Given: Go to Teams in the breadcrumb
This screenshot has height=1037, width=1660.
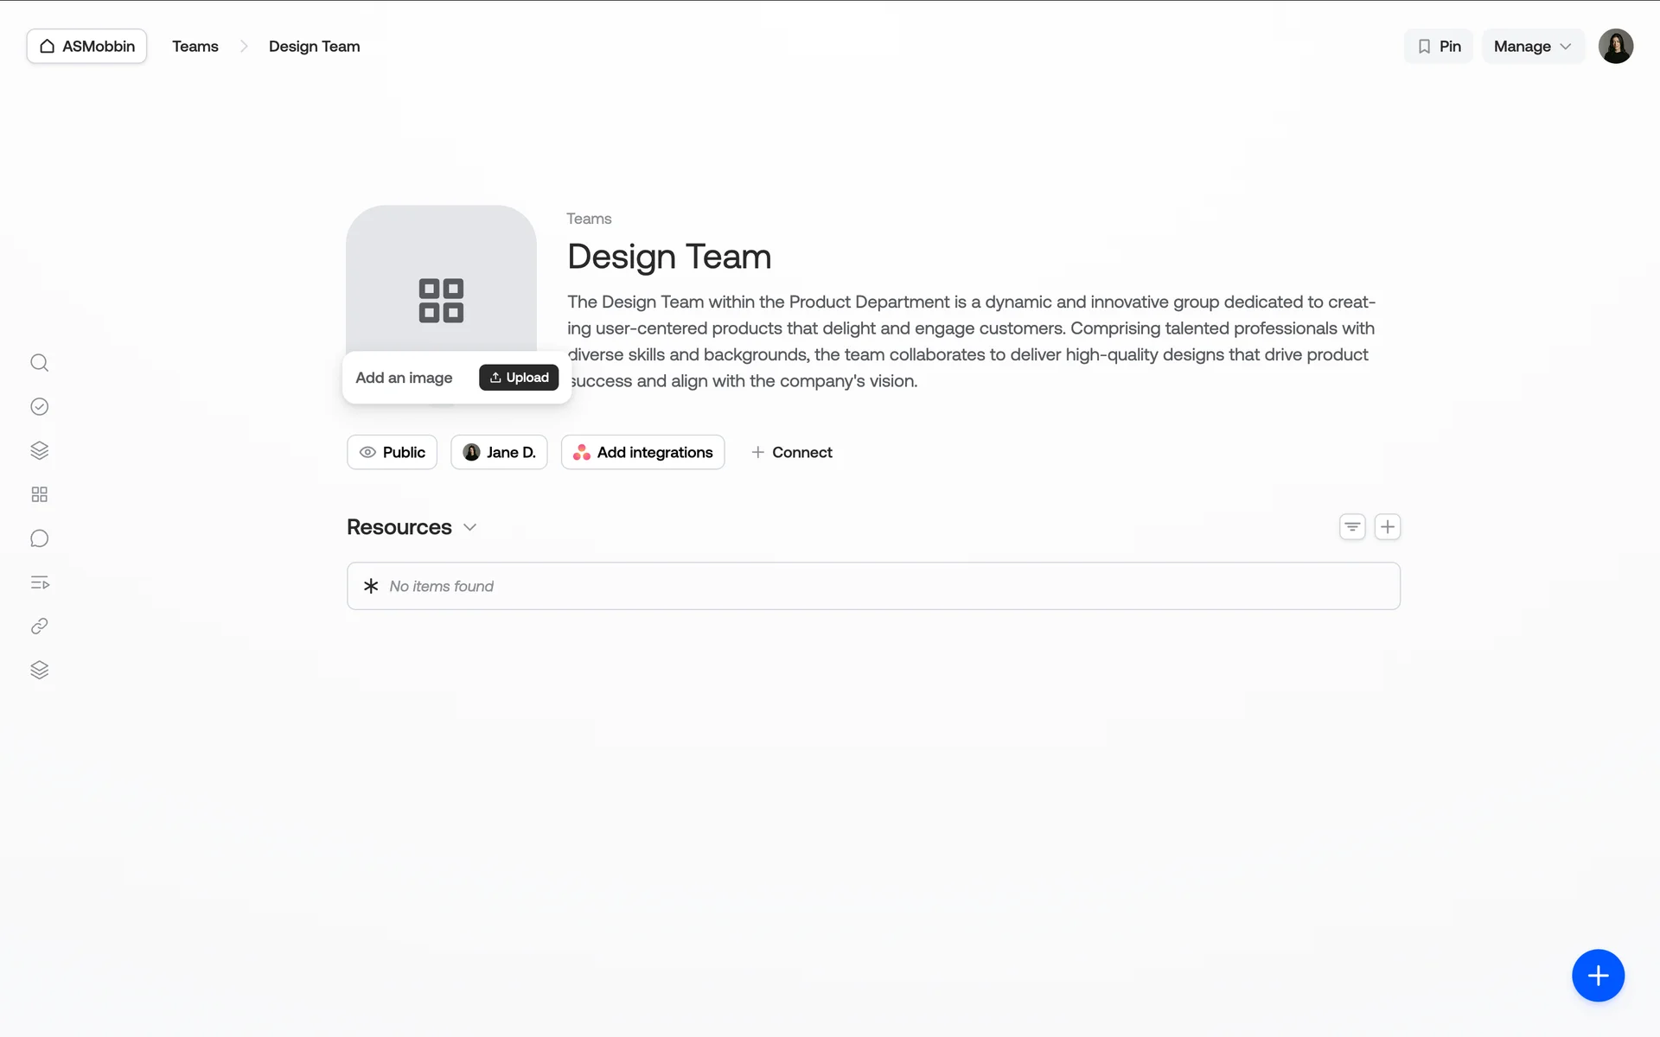Looking at the screenshot, I should (x=195, y=47).
